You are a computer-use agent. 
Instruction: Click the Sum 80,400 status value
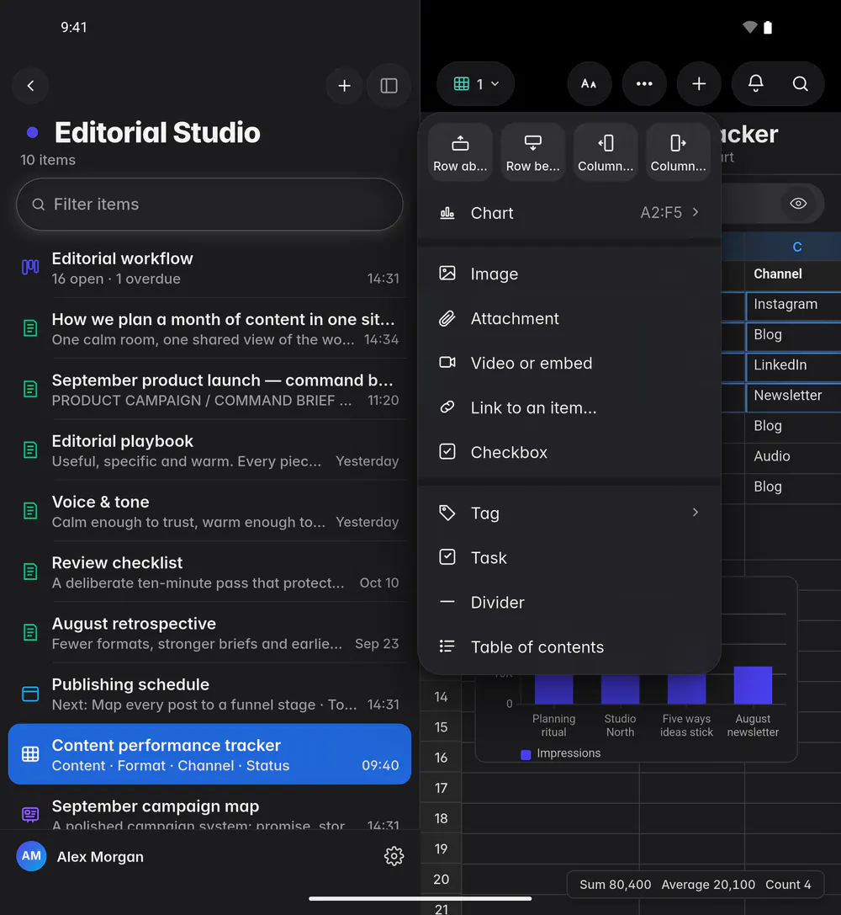tap(615, 885)
